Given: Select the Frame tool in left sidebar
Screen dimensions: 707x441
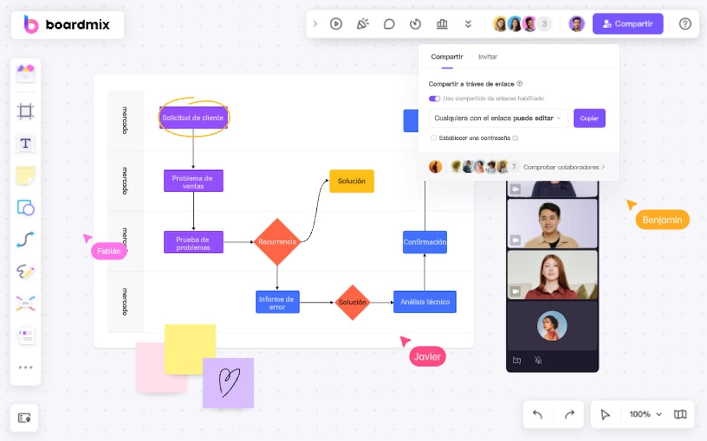Looking at the screenshot, I should click(25, 112).
